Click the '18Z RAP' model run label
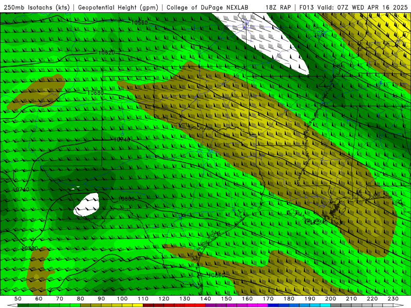This screenshot has height=308, width=411. point(278,7)
